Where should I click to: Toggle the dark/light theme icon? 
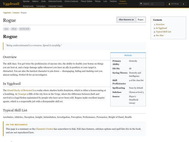tap(184, 4)
